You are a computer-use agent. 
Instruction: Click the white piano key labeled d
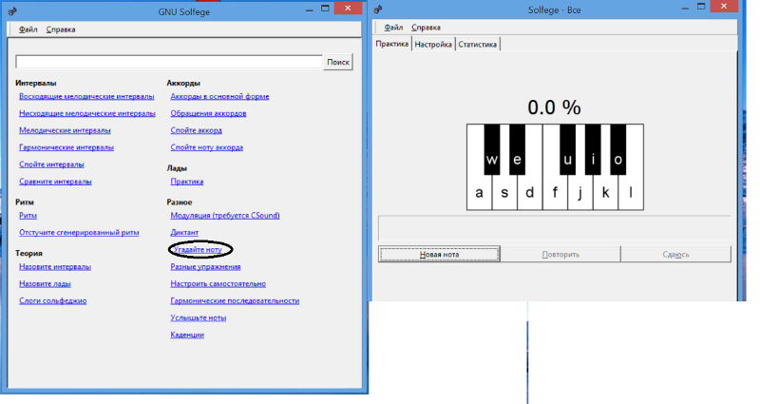point(530,193)
